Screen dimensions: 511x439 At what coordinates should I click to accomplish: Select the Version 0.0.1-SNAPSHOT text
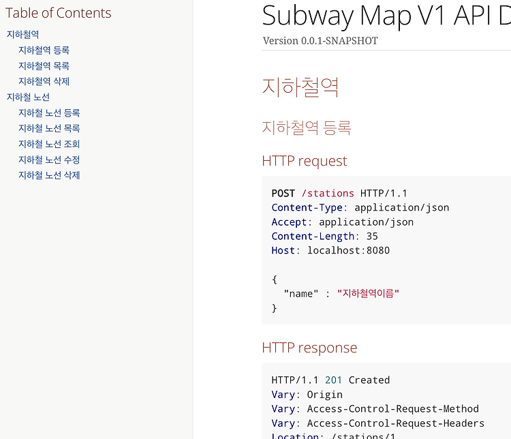tap(320, 41)
